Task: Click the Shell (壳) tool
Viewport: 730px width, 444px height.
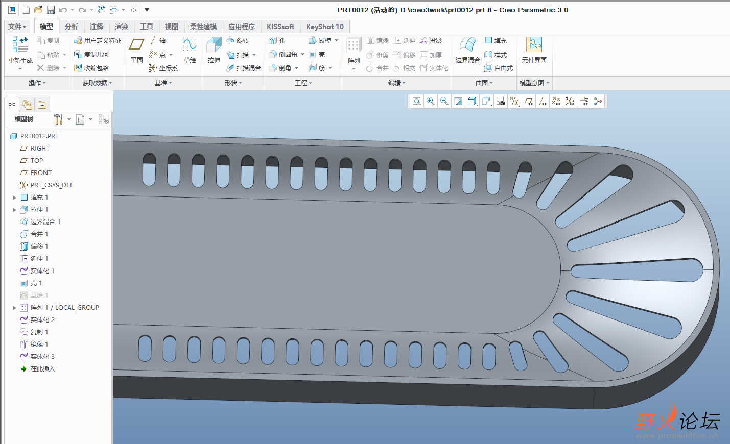Action: [317, 54]
